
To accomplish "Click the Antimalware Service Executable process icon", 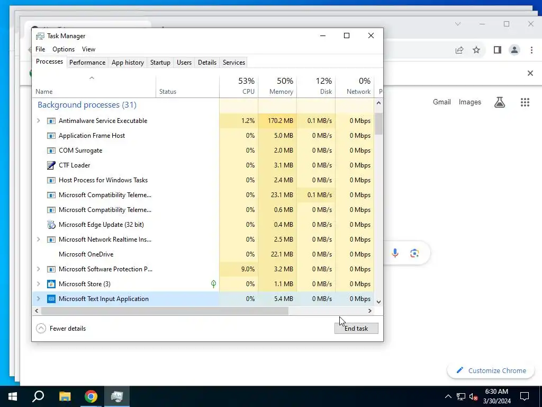I will click(x=51, y=121).
